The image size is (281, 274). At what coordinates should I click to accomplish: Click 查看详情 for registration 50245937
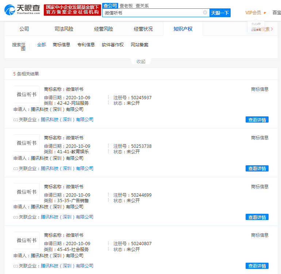click(257, 120)
